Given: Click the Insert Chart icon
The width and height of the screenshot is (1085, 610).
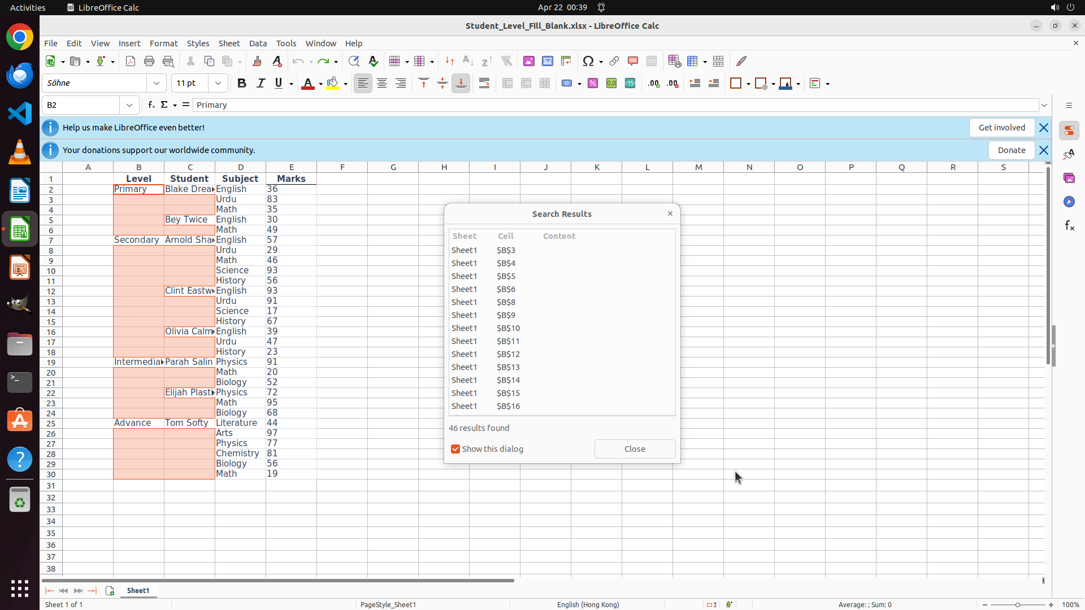Looking at the screenshot, I should pyautogui.click(x=548, y=61).
